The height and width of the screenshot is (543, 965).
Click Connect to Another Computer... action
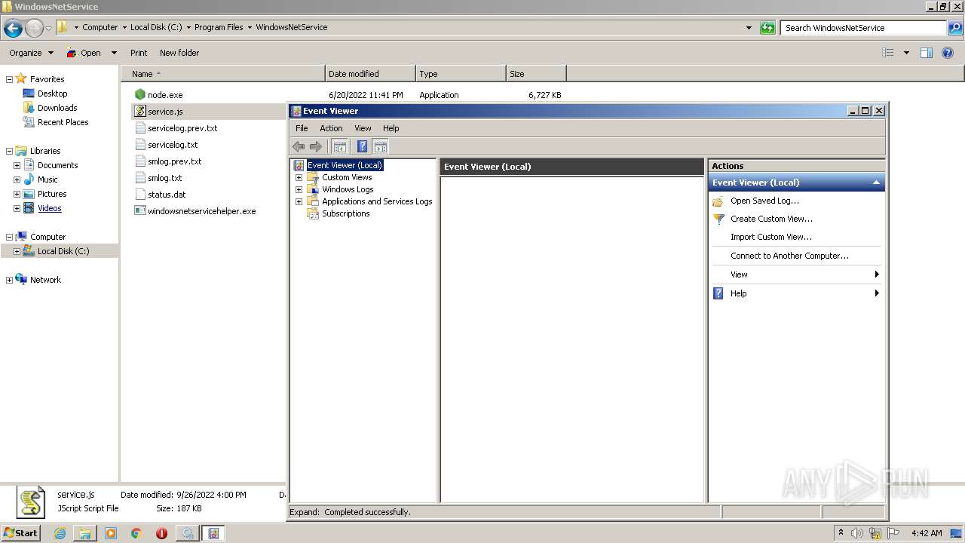click(x=789, y=256)
